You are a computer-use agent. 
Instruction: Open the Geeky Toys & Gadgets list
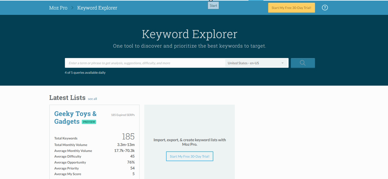click(75, 117)
